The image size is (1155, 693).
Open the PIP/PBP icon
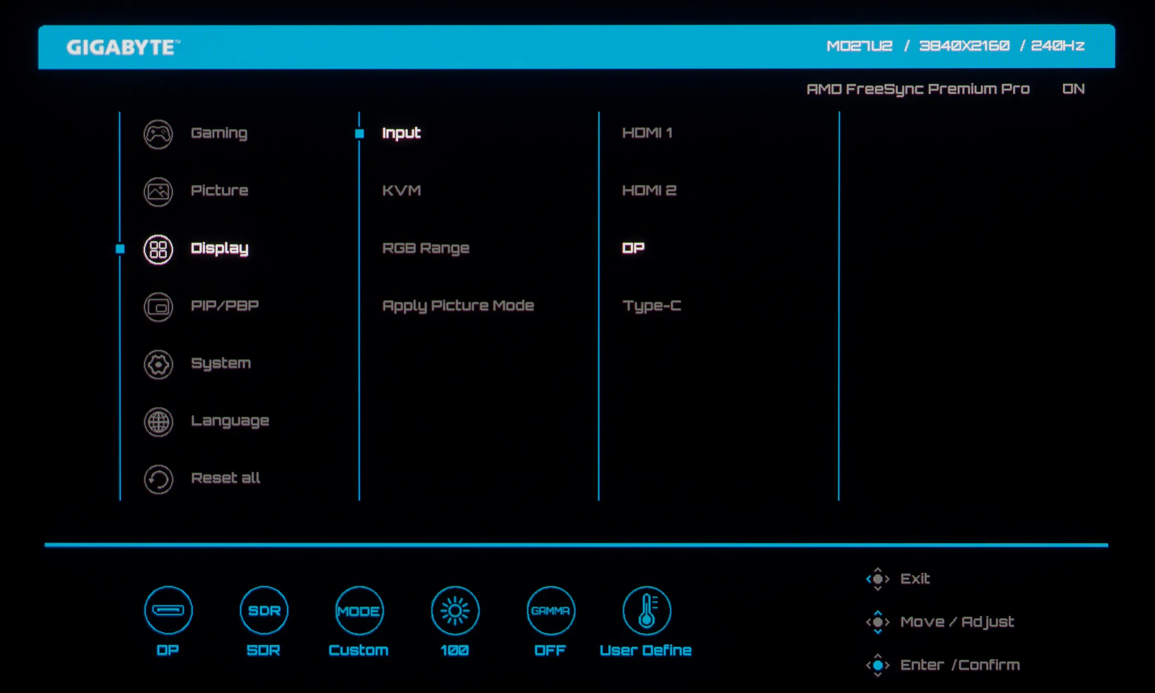coord(158,307)
